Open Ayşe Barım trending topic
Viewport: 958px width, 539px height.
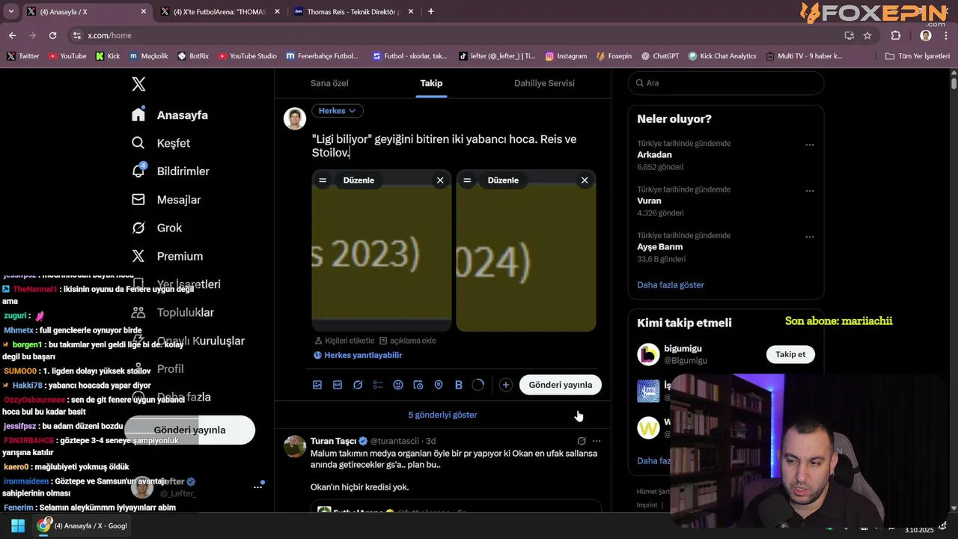pos(659,247)
